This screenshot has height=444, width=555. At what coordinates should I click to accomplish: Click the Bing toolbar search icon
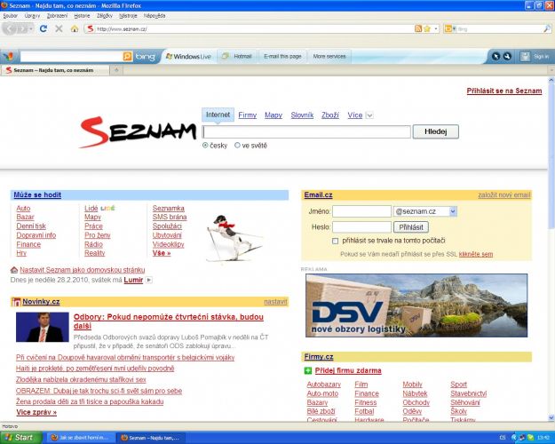coord(127,56)
